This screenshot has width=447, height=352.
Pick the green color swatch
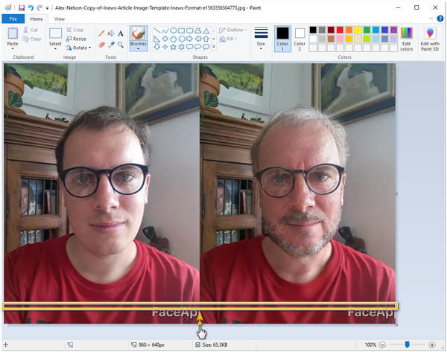(x=367, y=30)
